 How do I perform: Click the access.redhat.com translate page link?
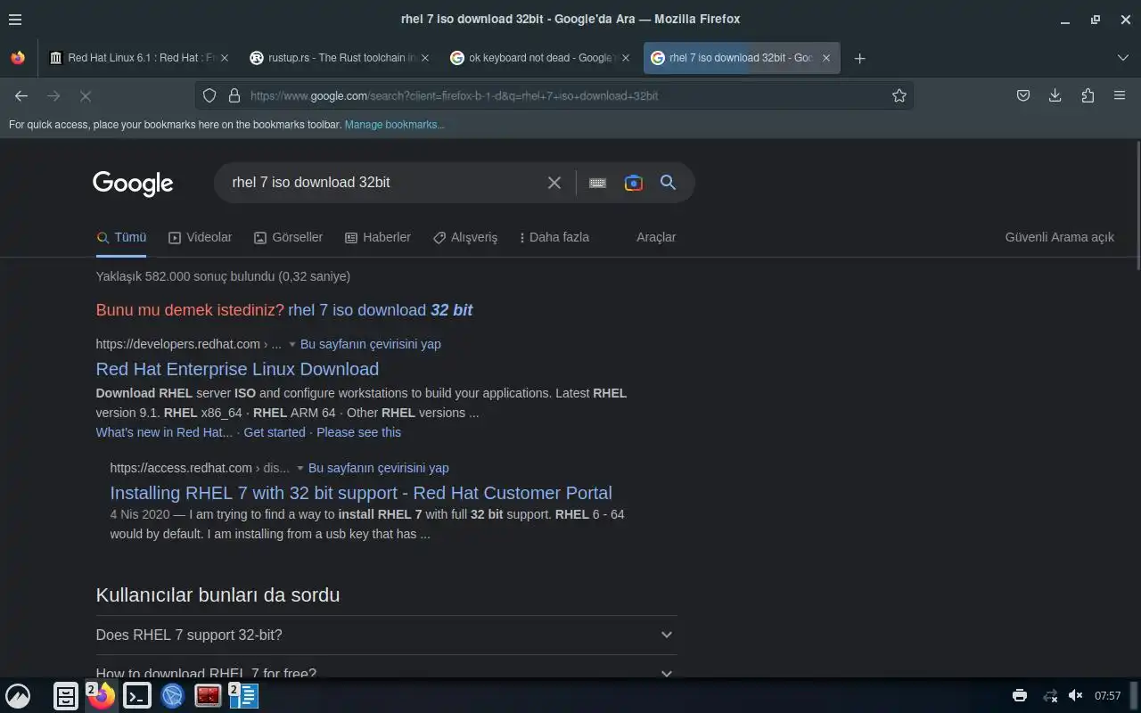[x=379, y=468]
